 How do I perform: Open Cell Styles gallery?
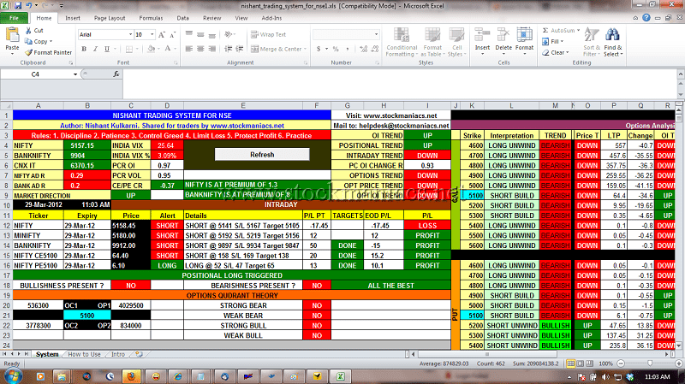click(457, 42)
